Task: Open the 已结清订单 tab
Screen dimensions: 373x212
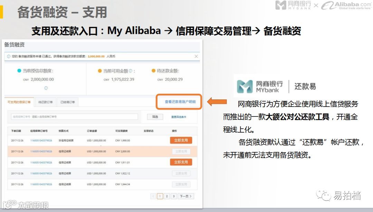Action: [x=68, y=102]
